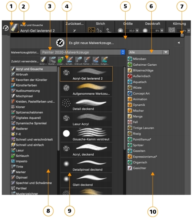Viewport: 193px width, 221px height.
Task: Open the Painter 2020-Malwerkzeuge library dropdown
Action: (x=83, y=52)
